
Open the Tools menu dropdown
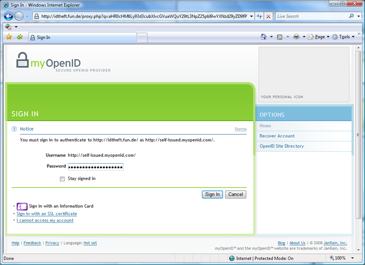[344, 37]
